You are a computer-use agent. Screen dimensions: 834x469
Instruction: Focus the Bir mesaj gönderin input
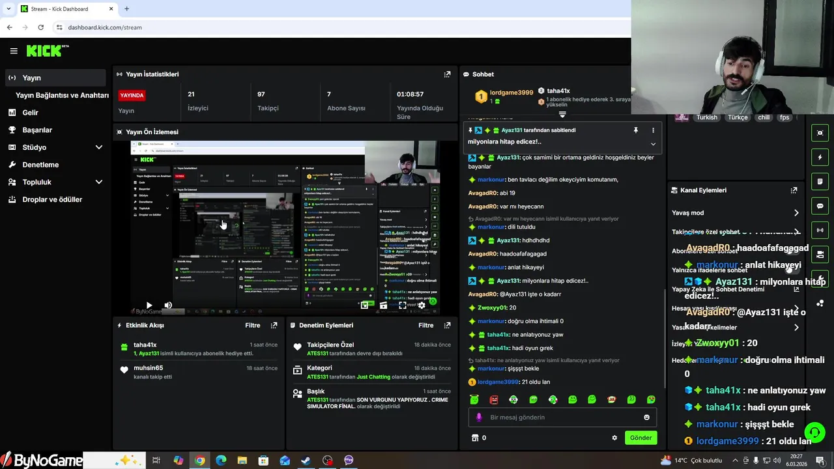tap(562, 418)
